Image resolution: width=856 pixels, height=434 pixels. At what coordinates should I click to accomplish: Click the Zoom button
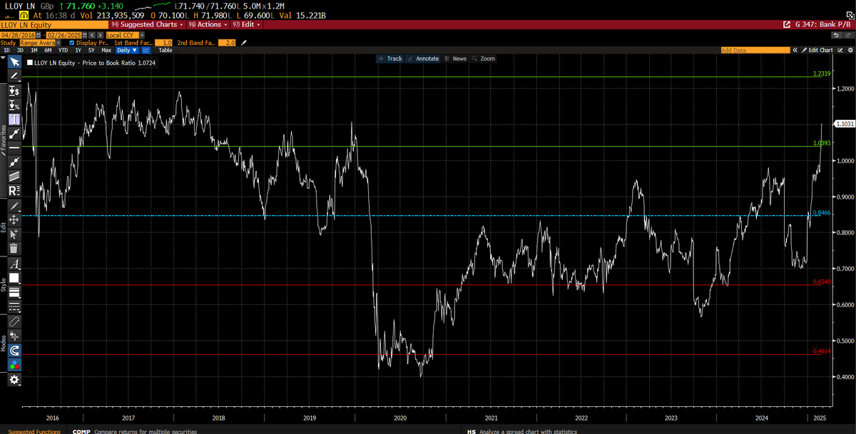click(x=484, y=58)
